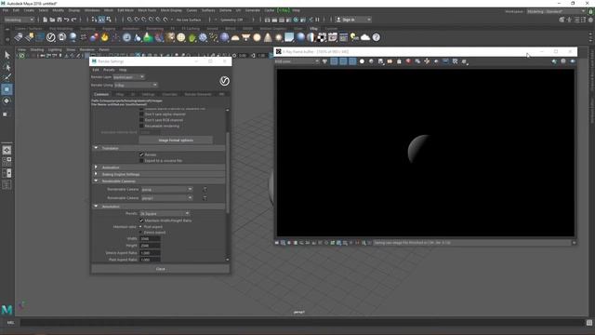Open the question mark help shelf icon
The width and height of the screenshot is (595, 335).
tap(376, 37)
